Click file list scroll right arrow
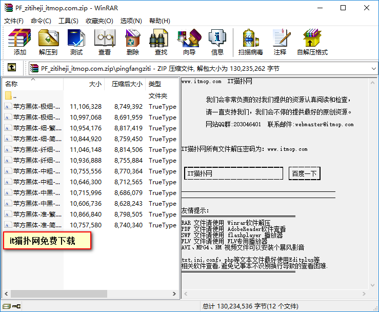This screenshot has height=312, width=379. (x=174, y=294)
